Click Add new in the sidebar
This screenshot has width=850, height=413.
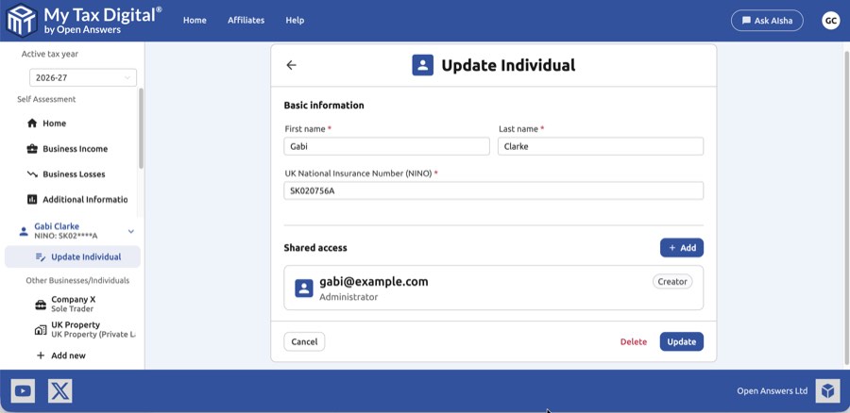(68, 355)
